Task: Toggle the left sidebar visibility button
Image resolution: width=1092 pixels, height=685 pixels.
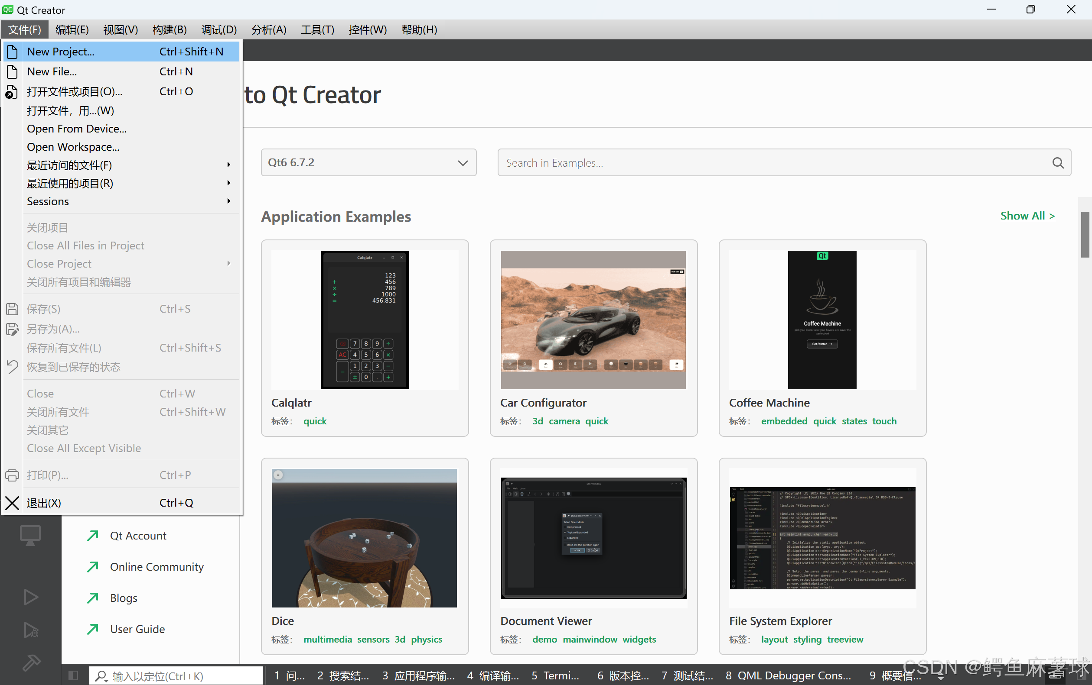Action: [73, 675]
